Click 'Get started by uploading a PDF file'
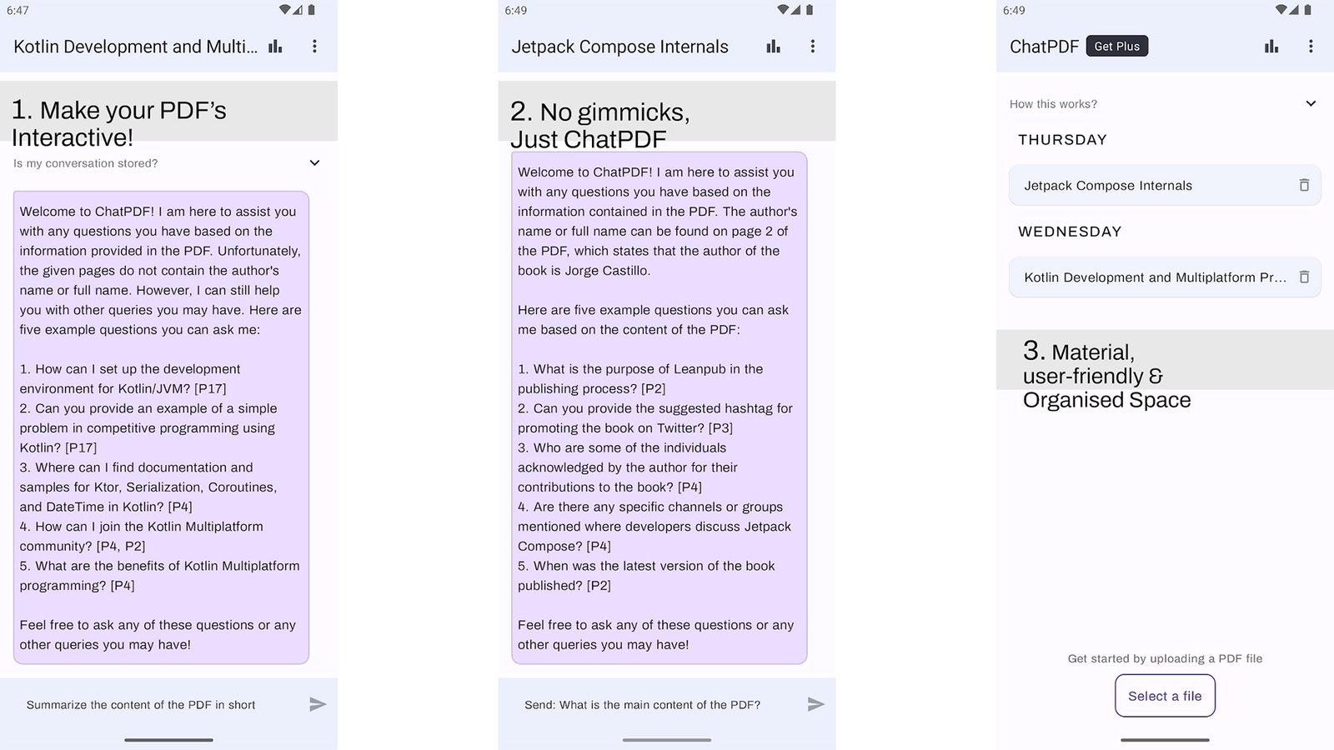Screen dimensions: 1334x750 point(1165,658)
